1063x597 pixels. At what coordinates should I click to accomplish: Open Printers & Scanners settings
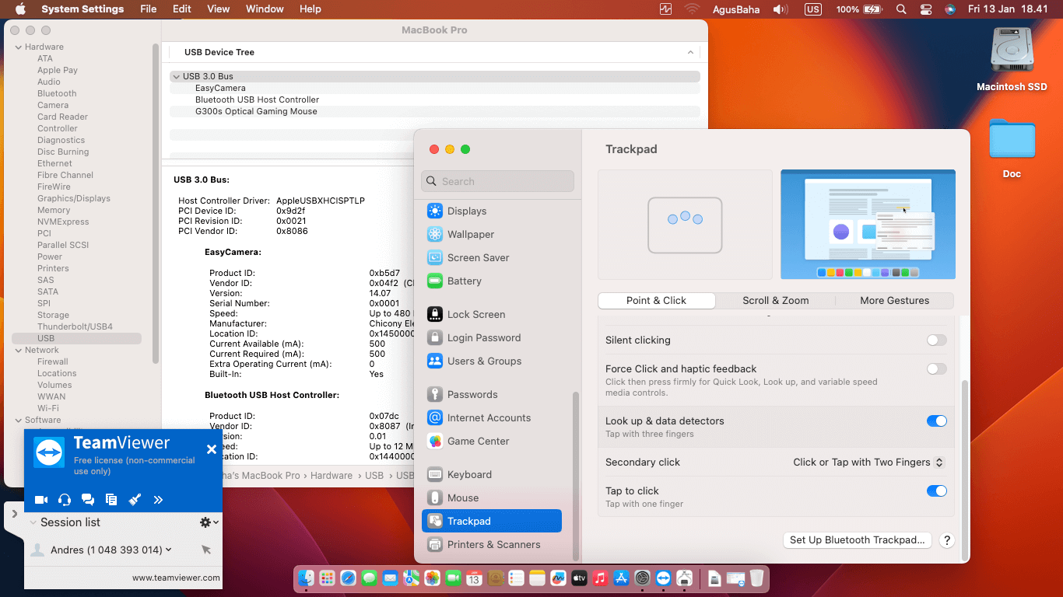[x=491, y=544]
